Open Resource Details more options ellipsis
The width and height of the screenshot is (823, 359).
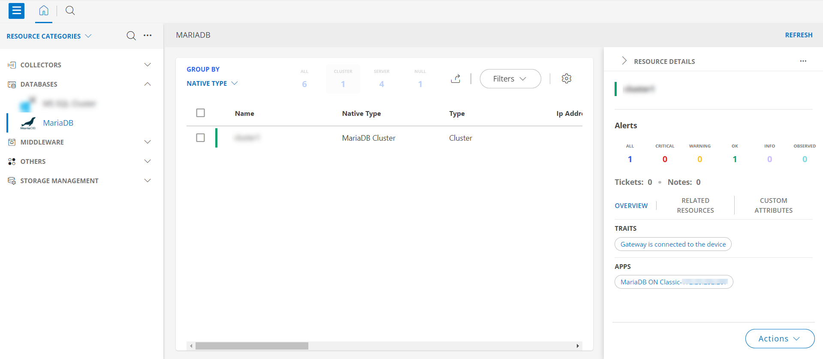point(803,61)
